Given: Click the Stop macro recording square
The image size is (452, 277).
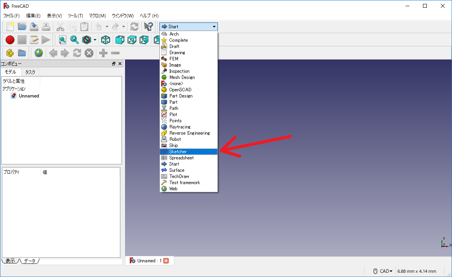Looking at the screenshot, I should (x=22, y=40).
